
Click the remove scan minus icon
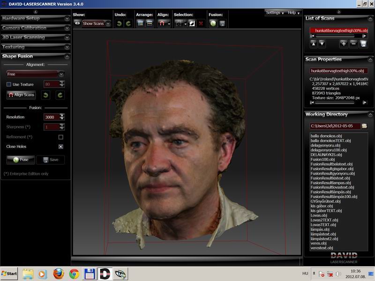point(353,44)
